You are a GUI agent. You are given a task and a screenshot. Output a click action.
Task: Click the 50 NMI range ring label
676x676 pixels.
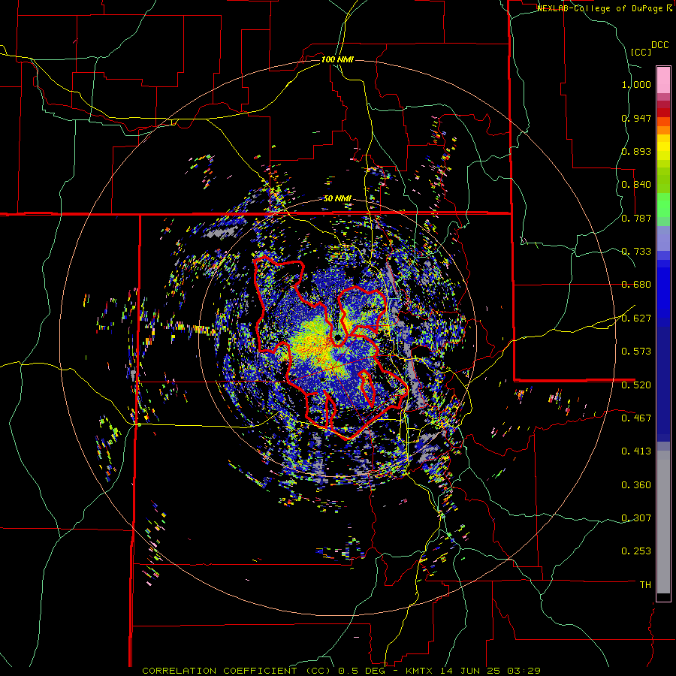(x=337, y=199)
